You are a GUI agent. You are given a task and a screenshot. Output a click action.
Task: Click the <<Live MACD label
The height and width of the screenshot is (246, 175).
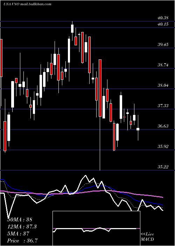(147, 237)
